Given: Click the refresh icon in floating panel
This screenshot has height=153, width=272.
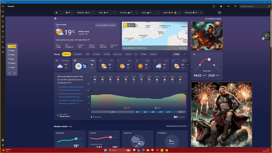Looking at the screenshot, I should [x=14, y=73].
